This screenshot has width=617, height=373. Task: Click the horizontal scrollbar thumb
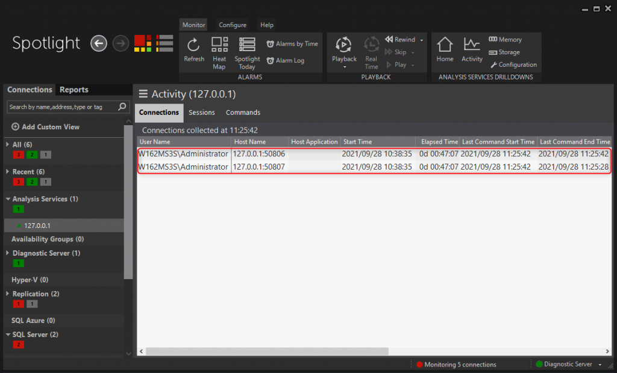coord(267,351)
